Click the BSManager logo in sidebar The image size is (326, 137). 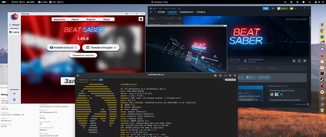coord(14,17)
